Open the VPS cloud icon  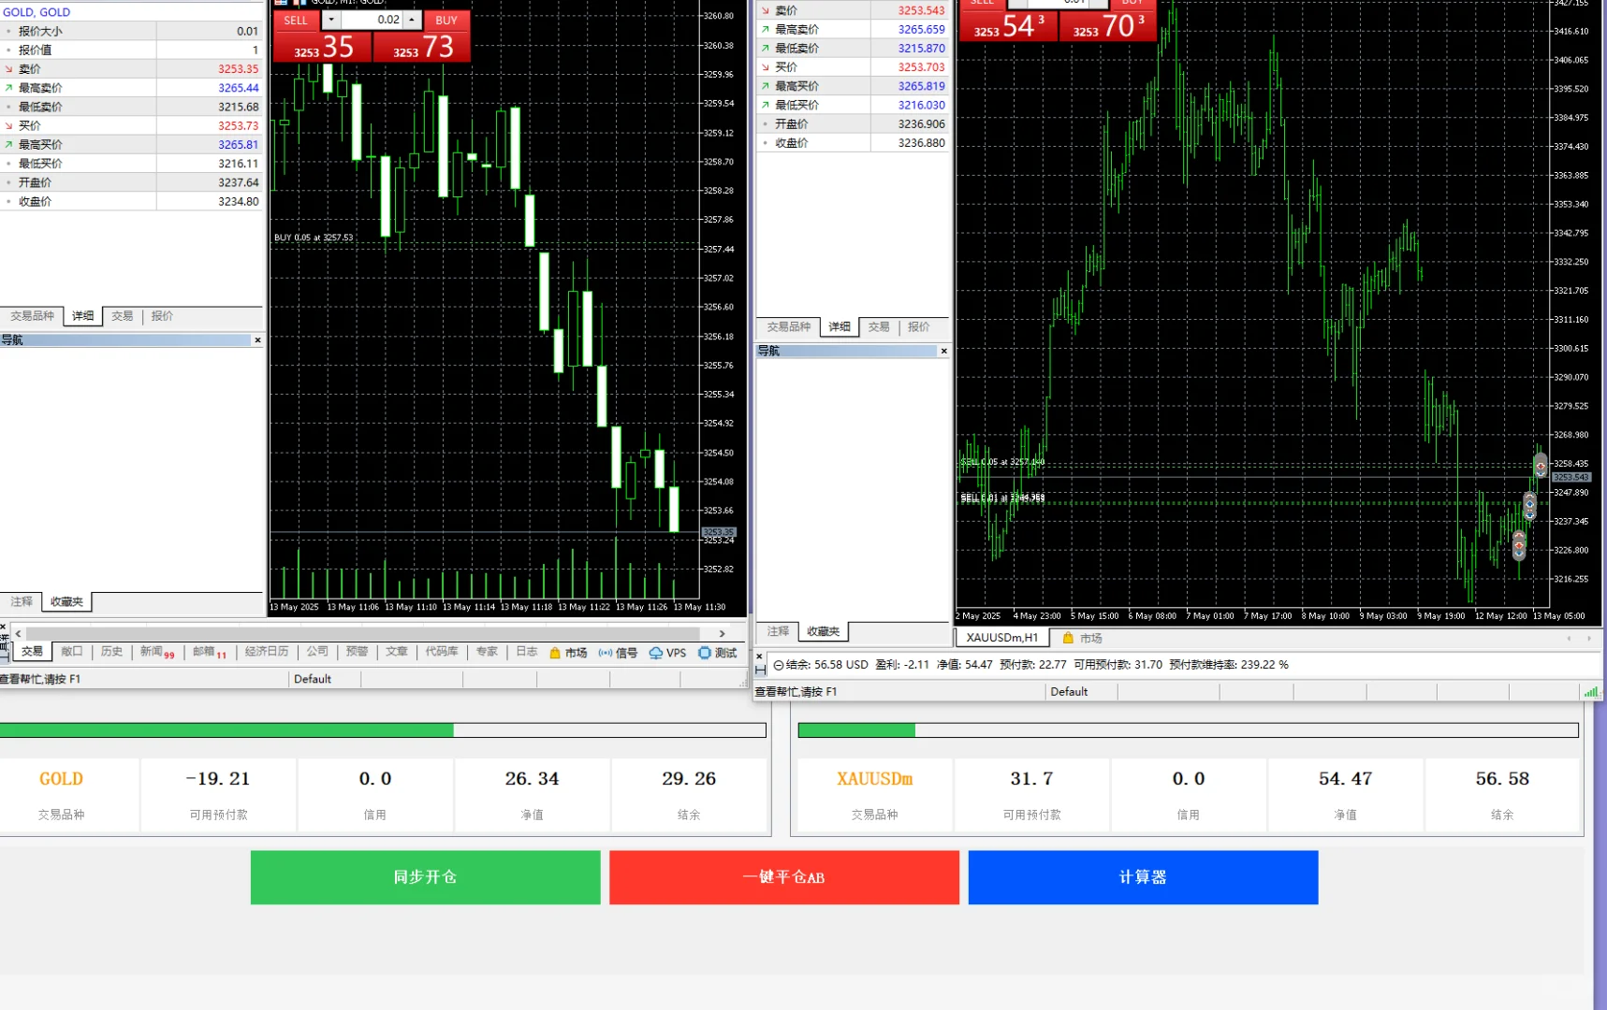[667, 653]
